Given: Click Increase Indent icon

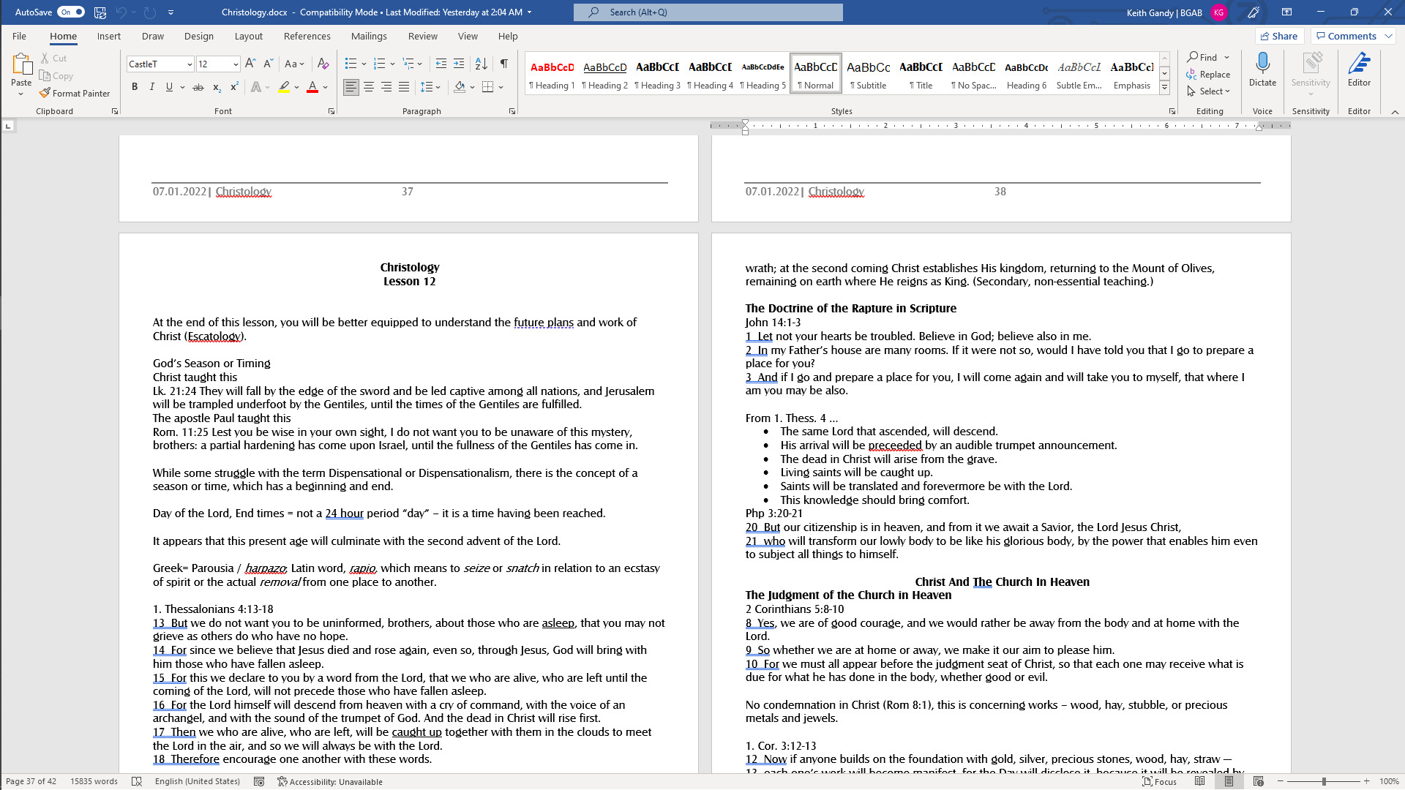Looking at the screenshot, I should (459, 64).
